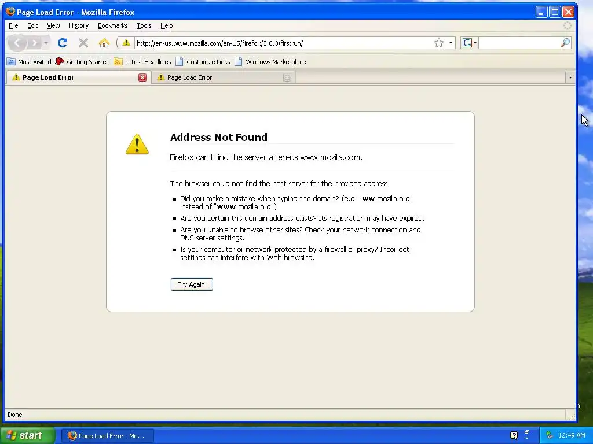593x444 pixels.
Task: Click the Stop loading X icon
Action: 83,43
